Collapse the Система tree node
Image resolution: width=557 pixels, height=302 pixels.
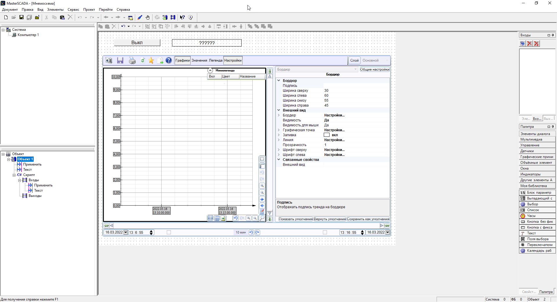3,30
